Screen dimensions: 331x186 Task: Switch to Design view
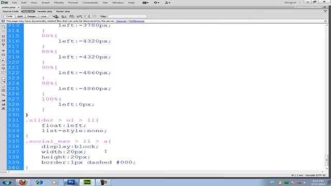tap(32, 16)
